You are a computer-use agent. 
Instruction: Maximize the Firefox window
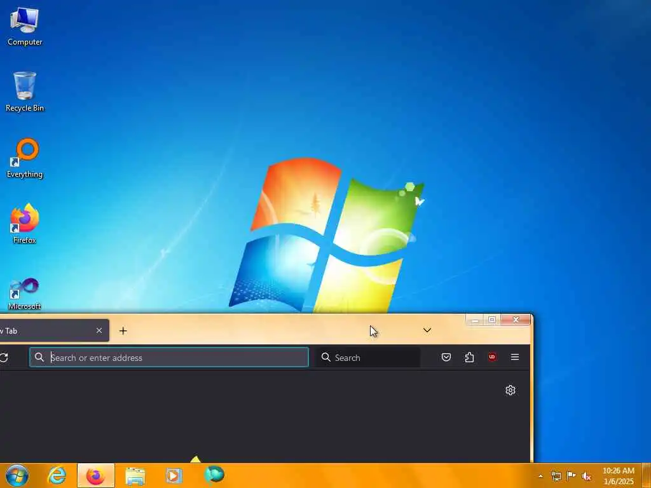click(492, 320)
